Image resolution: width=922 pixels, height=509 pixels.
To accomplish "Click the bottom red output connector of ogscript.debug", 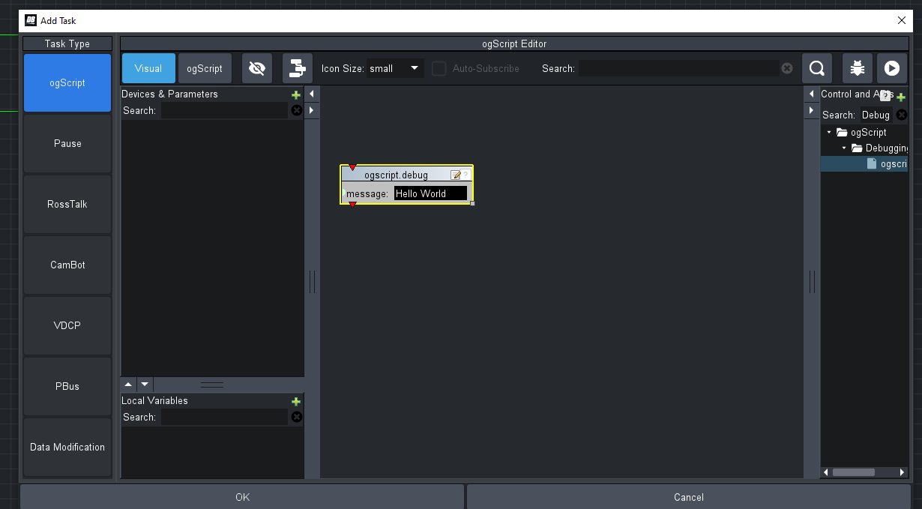I will coord(352,204).
